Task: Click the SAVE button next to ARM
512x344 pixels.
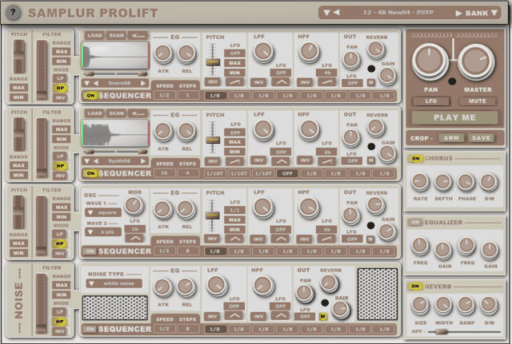Action: (481, 138)
